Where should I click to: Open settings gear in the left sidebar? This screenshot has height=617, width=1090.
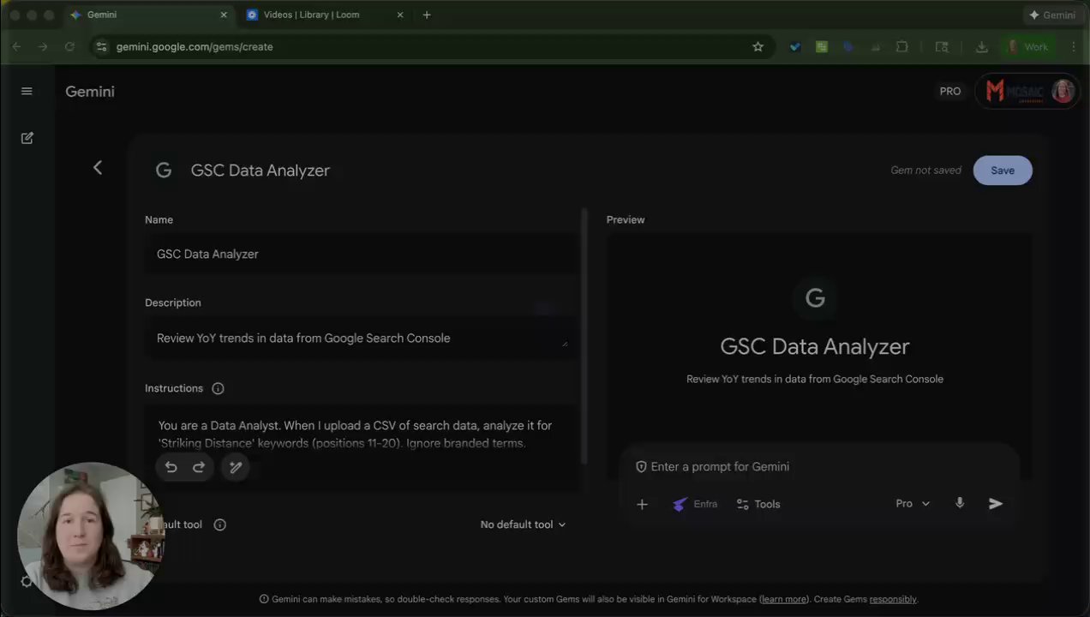coord(26,582)
